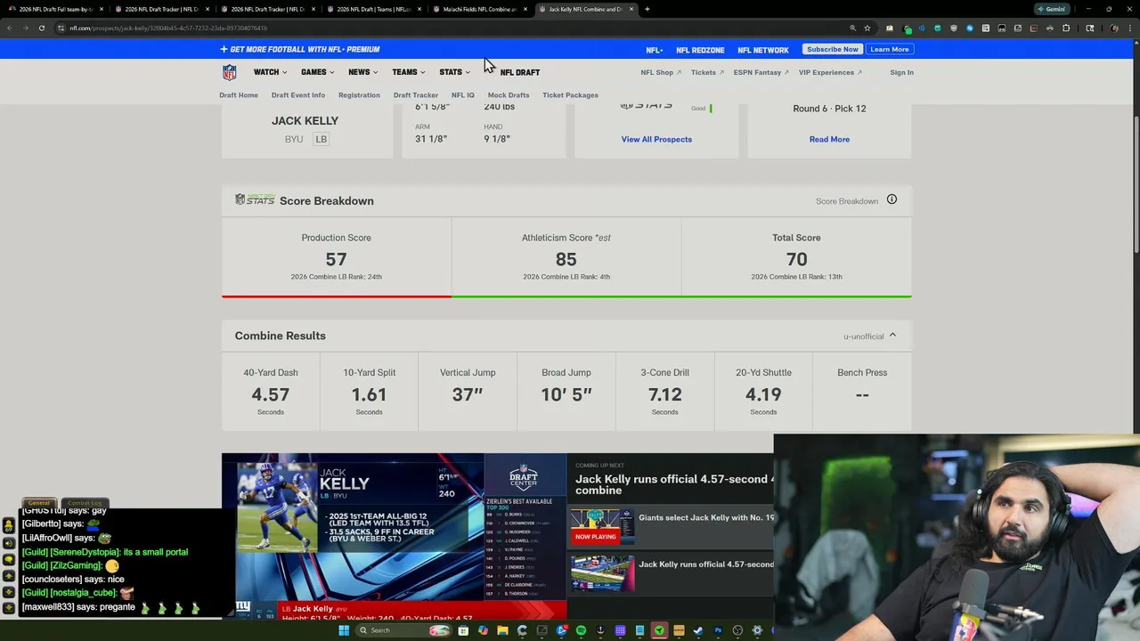Image resolution: width=1140 pixels, height=641 pixels.
Task: Switch to 2026 NFL Draft Teams tab
Action: point(372,9)
